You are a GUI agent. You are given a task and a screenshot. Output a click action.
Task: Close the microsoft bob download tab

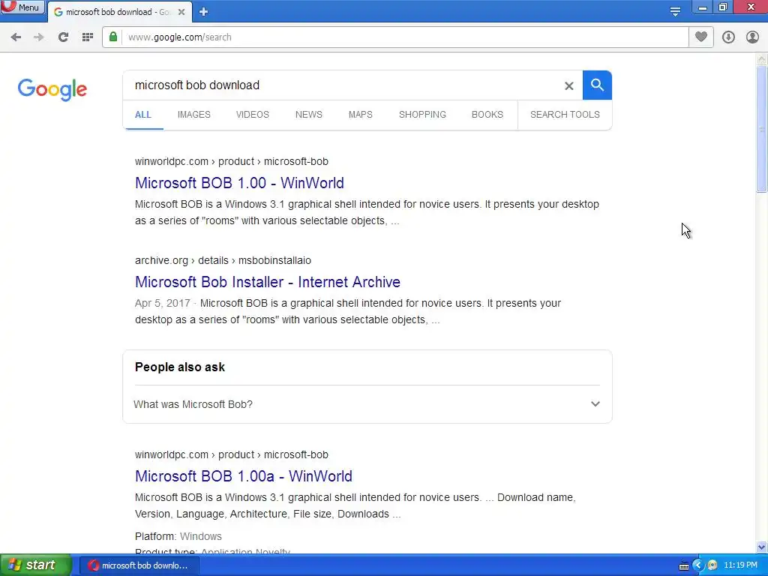coord(181,12)
